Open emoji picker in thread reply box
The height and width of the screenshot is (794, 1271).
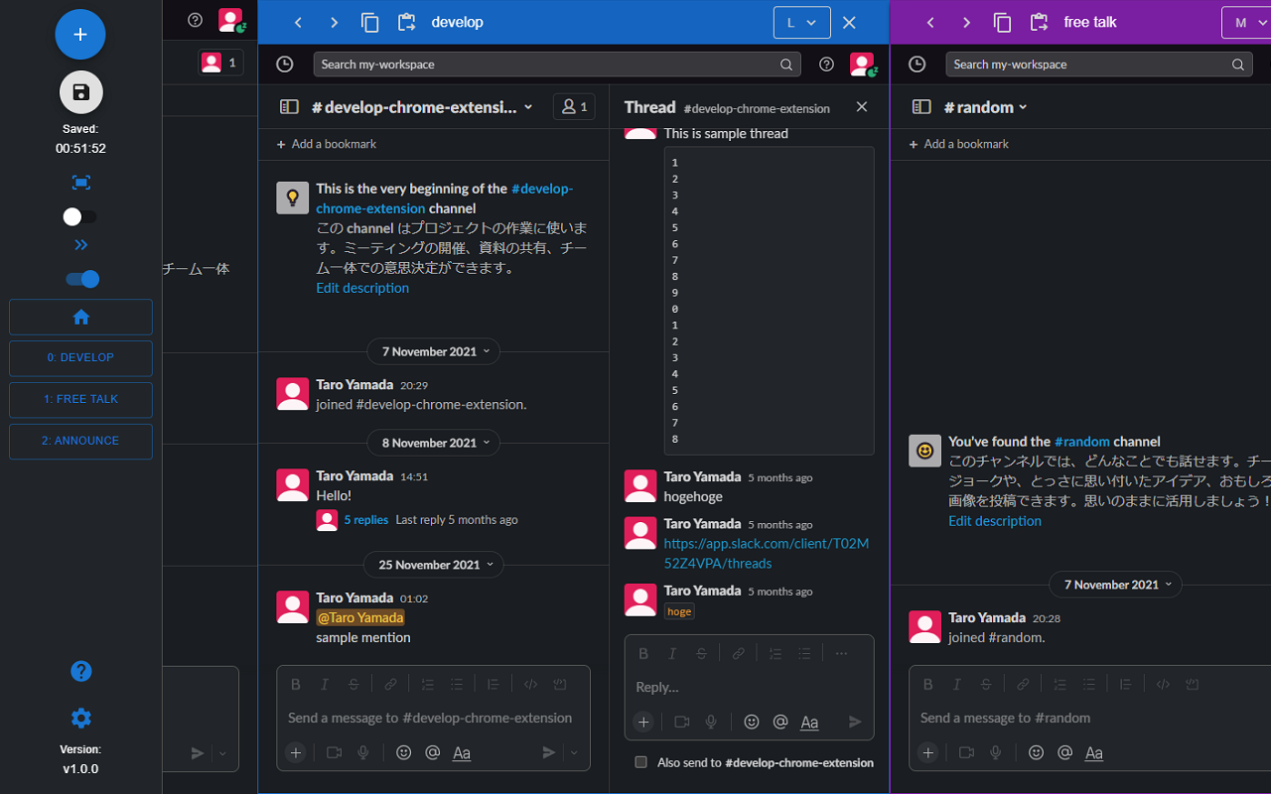(x=752, y=722)
